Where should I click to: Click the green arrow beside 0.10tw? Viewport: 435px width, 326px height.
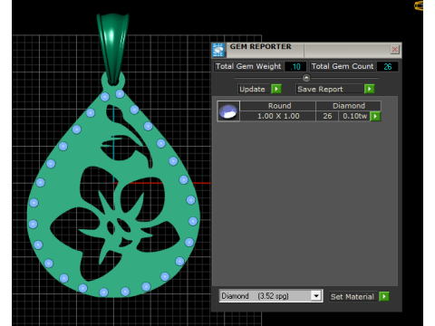click(375, 116)
